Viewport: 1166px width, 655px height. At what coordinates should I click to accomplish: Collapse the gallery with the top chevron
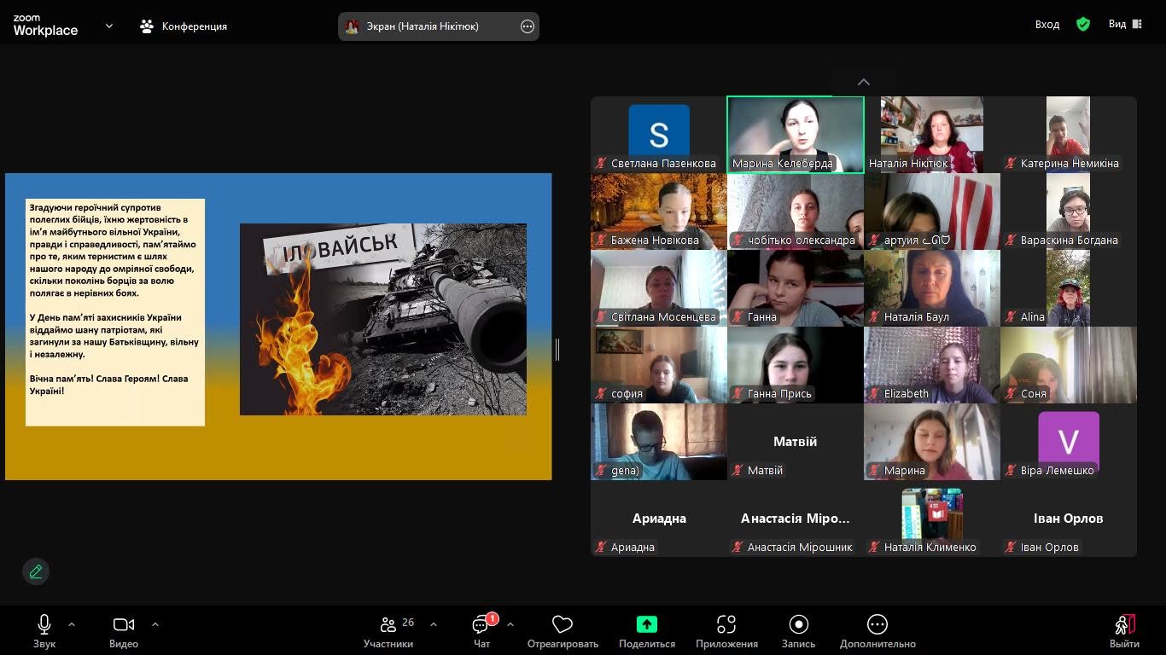point(864,82)
